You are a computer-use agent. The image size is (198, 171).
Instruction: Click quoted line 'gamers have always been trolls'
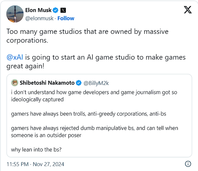point(88,114)
